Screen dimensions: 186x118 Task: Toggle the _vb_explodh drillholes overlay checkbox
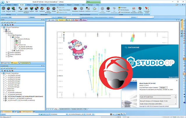click(x=15, y=49)
